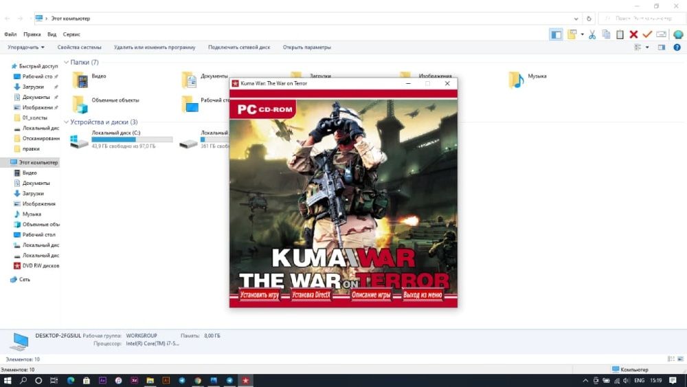Click Подключить сетевой диск
The image size is (687, 387).
(x=239, y=47)
